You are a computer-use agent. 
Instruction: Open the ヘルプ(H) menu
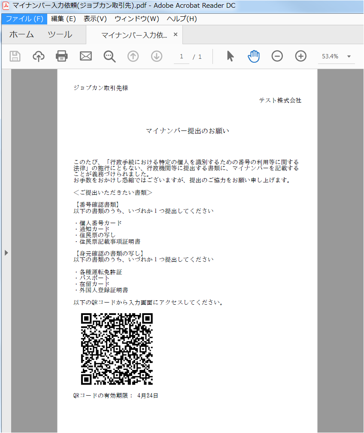point(182,19)
